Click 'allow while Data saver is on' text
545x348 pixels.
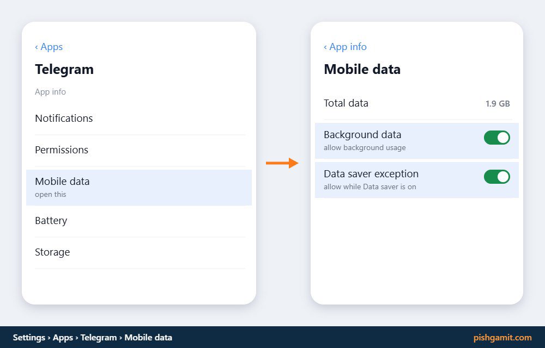tap(370, 187)
